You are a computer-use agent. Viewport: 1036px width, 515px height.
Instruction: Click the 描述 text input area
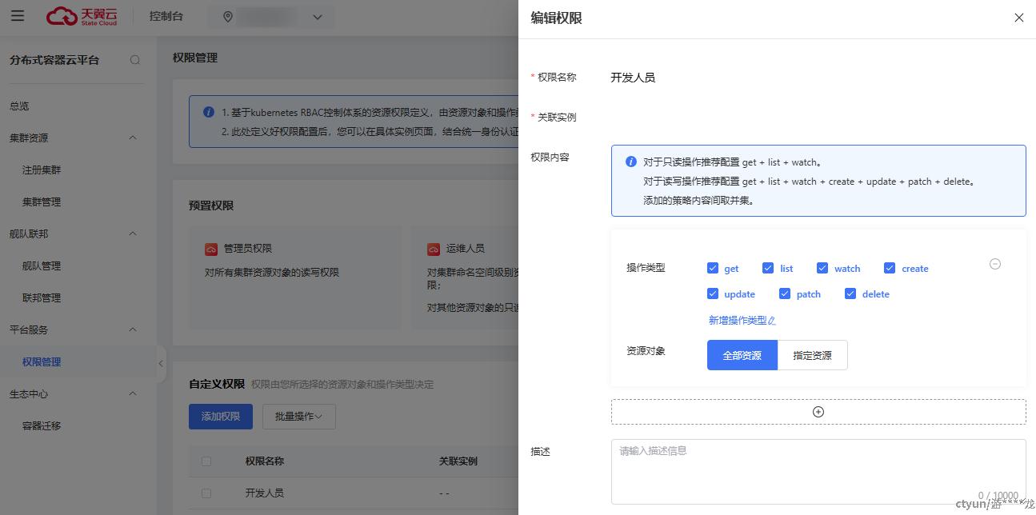tap(818, 470)
